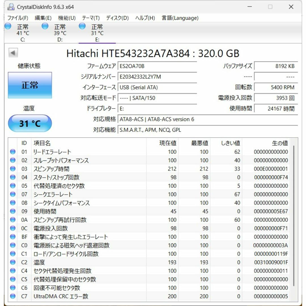Screen dimensions: 306x306
Task: Click status orb of attribute C6 回復不可能セクタ数
Action: click(x=13, y=288)
